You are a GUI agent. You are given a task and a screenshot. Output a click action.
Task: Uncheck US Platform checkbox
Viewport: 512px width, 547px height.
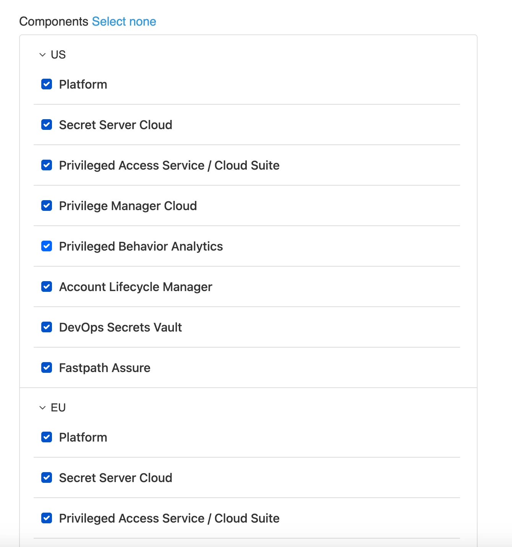(x=47, y=84)
